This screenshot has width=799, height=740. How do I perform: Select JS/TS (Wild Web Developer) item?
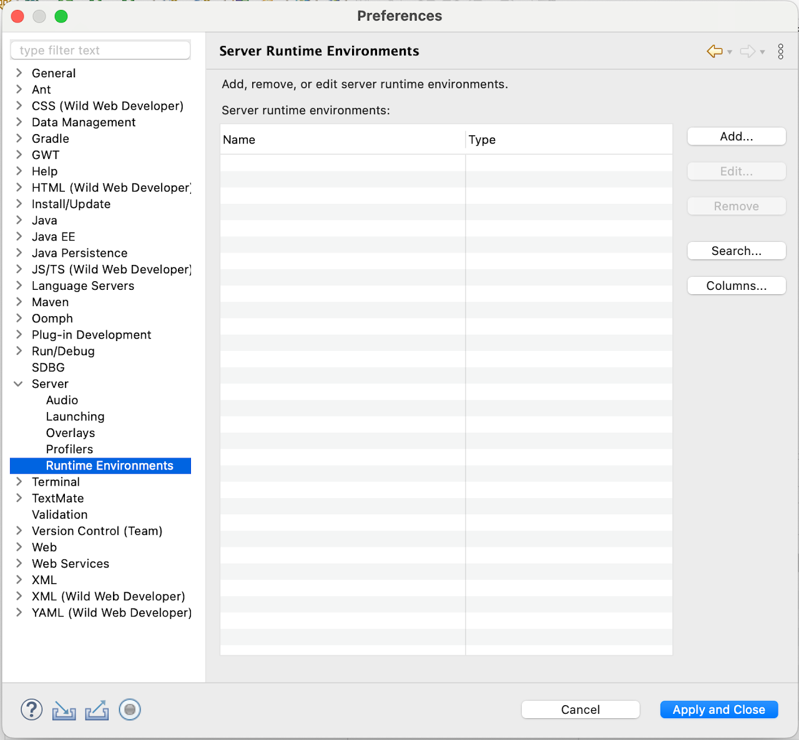coord(111,269)
